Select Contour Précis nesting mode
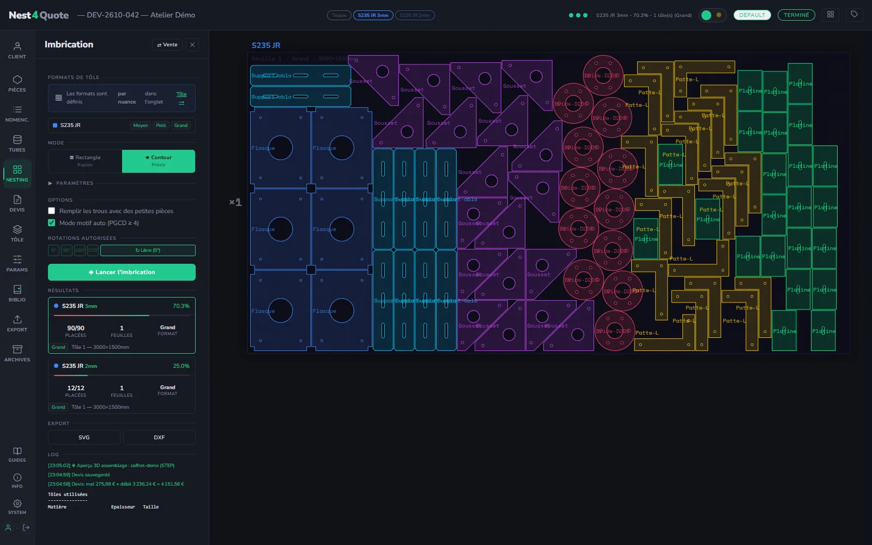This screenshot has height=545, width=872. pos(159,161)
